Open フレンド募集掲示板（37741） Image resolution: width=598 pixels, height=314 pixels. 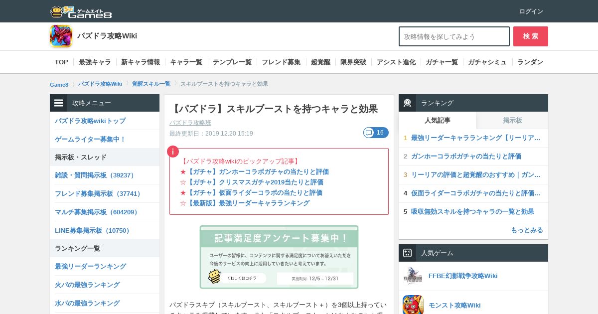100,194
